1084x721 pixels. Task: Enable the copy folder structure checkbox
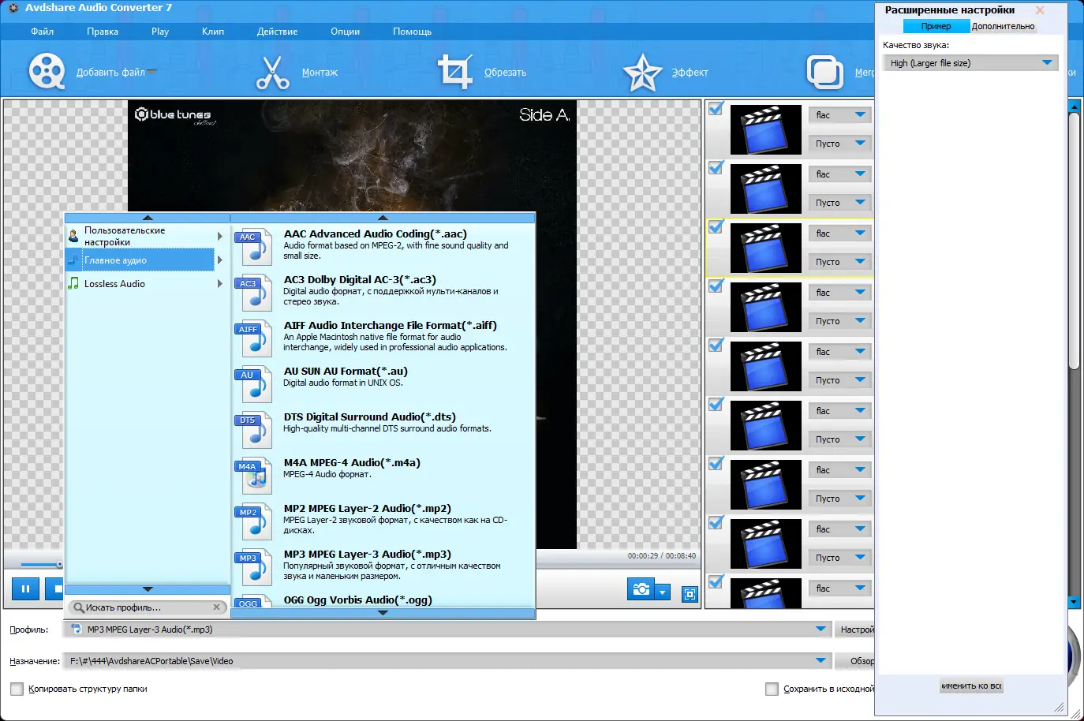[17, 689]
